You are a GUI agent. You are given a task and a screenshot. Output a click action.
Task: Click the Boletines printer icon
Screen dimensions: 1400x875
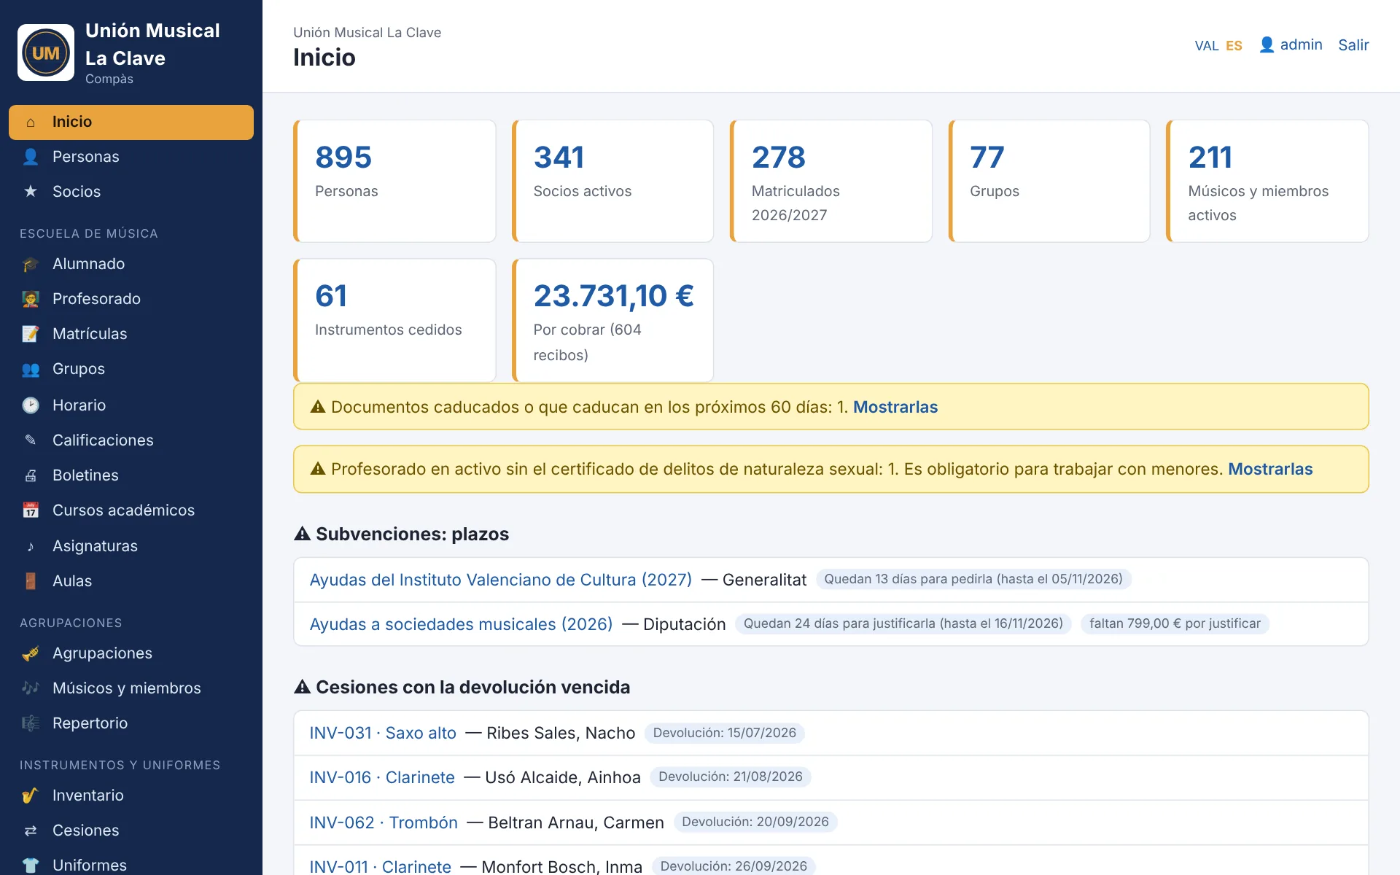(31, 475)
